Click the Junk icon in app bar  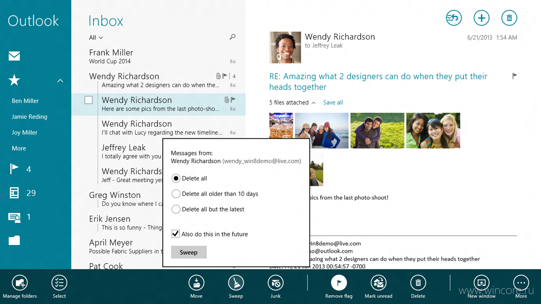(x=275, y=283)
